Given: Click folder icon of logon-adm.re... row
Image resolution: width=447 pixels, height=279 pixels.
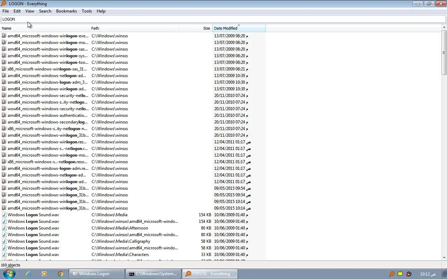Looking at the screenshot, I should [x=4, y=168].
